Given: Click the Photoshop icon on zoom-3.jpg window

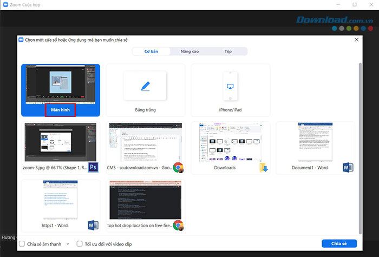Looking at the screenshot, I should [93, 167].
